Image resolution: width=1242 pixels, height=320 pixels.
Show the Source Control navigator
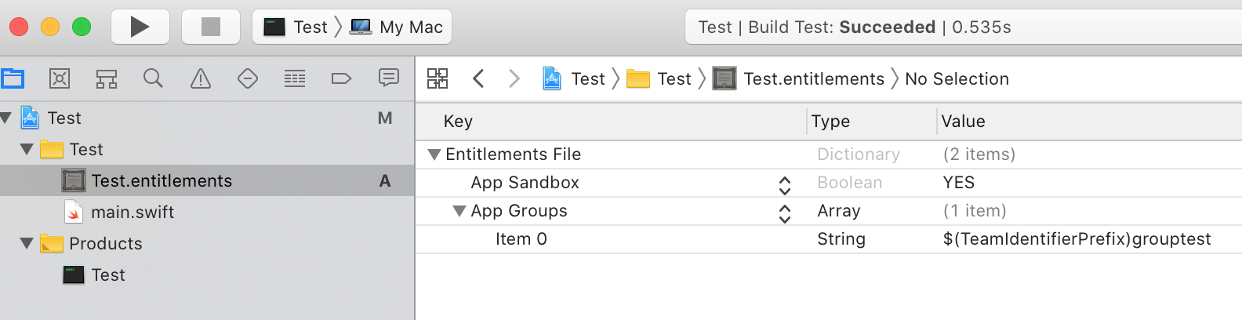(60, 78)
